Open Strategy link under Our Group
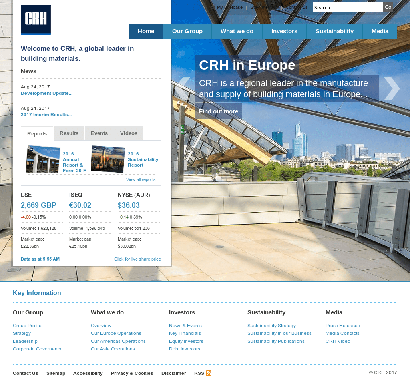This screenshot has width=410, height=386. (22, 333)
